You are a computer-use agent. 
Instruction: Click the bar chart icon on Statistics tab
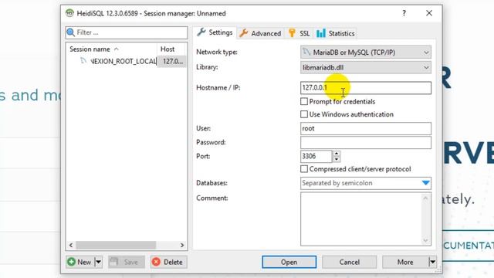tap(321, 33)
